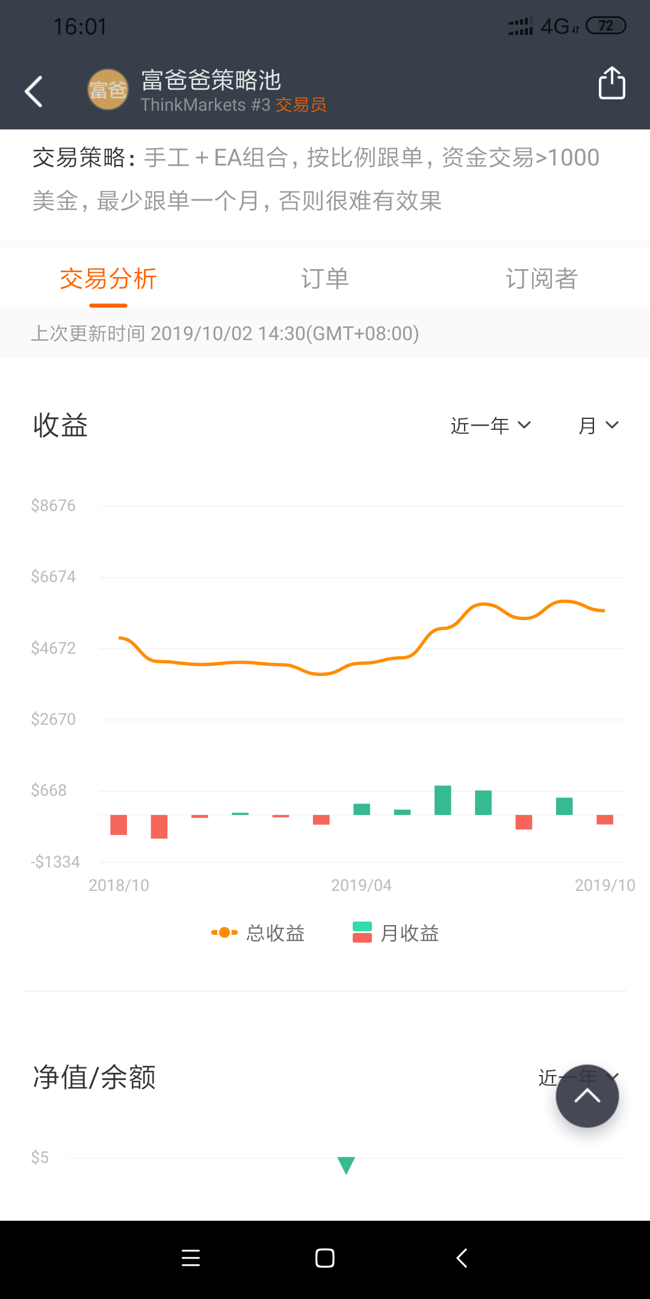Viewport: 650px width, 1299px height.
Task: Open the 月 interval dropdown
Action: click(598, 426)
